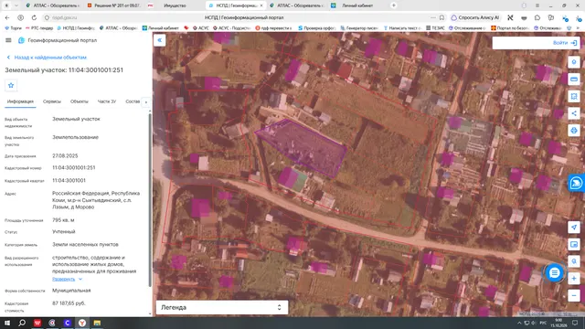Click the Геоинформационный портал logo

(x=58, y=40)
